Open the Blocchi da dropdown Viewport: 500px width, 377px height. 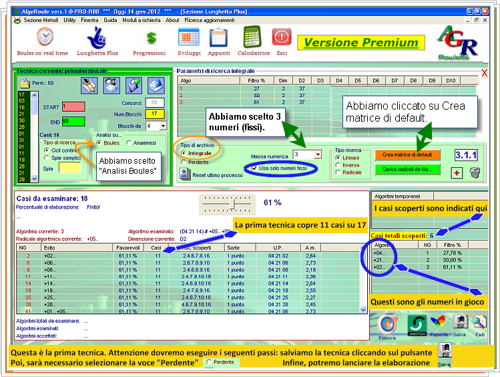tap(164, 126)
